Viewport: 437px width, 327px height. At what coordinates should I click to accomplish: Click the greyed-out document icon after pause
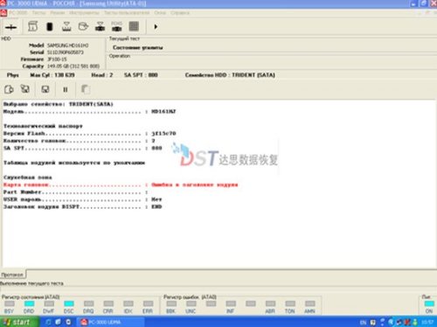pyautogui.click(x=85, y=89)
